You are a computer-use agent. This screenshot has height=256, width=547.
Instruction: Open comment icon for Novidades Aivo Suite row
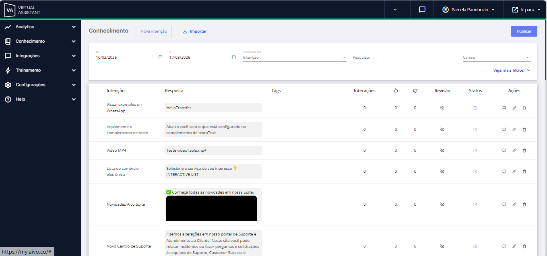pos(504,204)
